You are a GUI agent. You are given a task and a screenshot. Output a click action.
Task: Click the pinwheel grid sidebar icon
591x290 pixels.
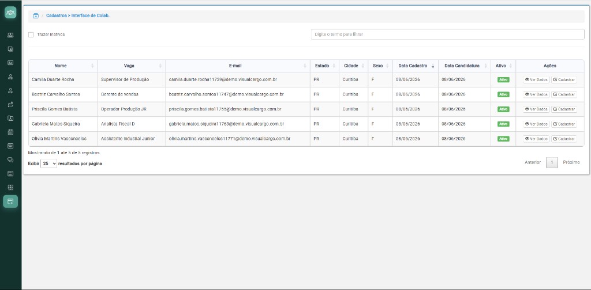point(10,188)
